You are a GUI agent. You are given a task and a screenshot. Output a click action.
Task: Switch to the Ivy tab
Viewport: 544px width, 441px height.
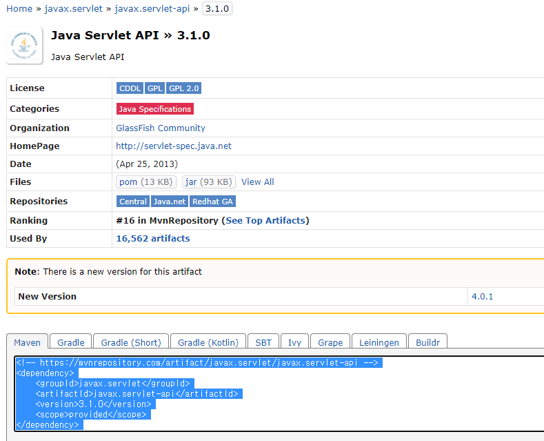(x=294, y=342)
